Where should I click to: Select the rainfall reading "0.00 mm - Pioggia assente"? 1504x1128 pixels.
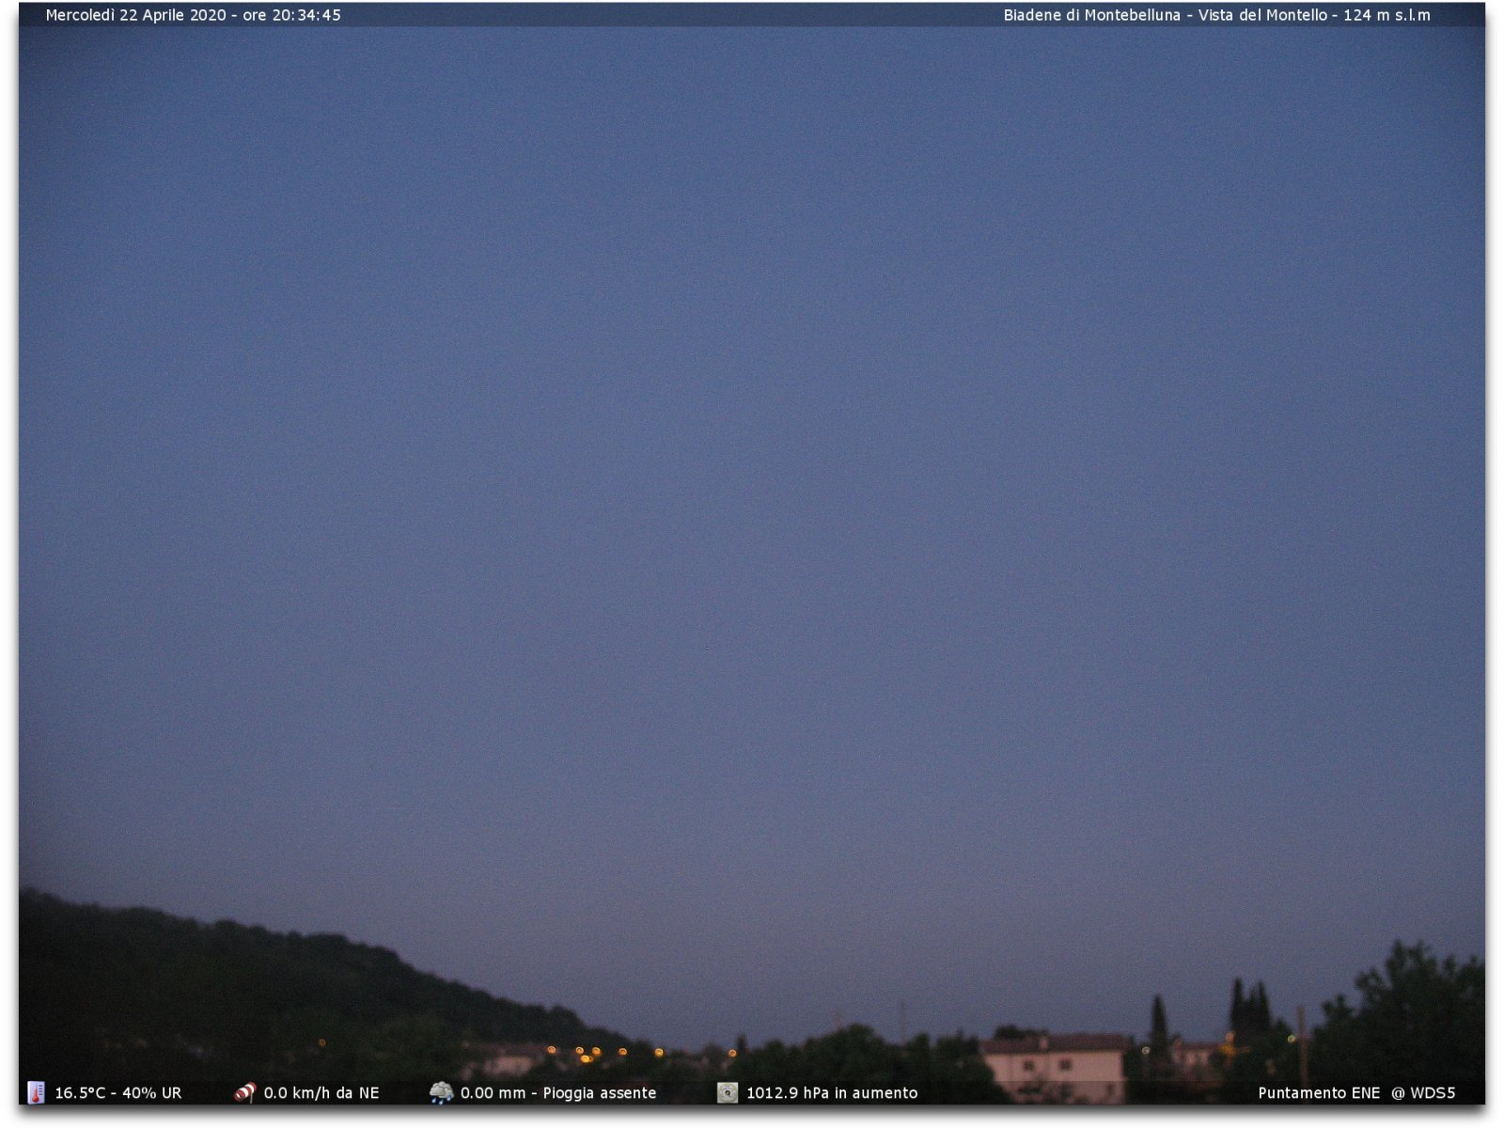tap(558, 1093)
